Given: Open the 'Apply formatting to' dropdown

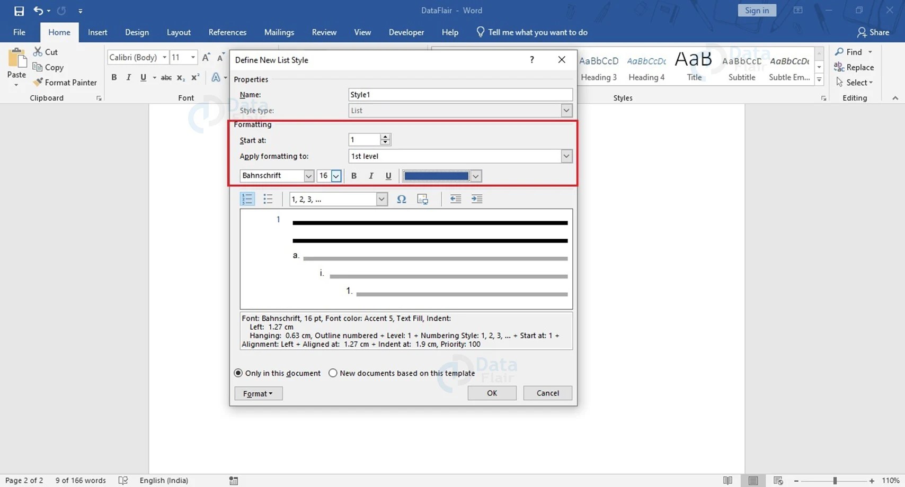Looking at the screenshot, I should [x=566, y=156].
